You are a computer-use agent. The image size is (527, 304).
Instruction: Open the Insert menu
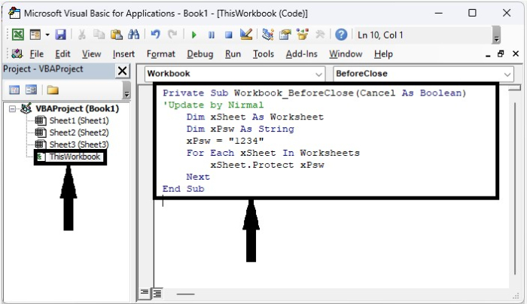[123, 54]
